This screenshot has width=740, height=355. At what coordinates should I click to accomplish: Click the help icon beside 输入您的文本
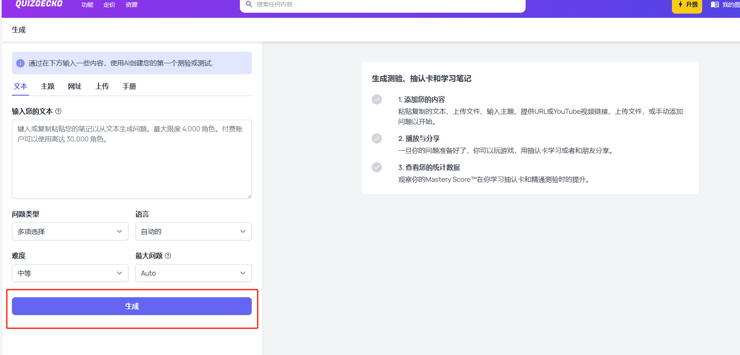58,111
